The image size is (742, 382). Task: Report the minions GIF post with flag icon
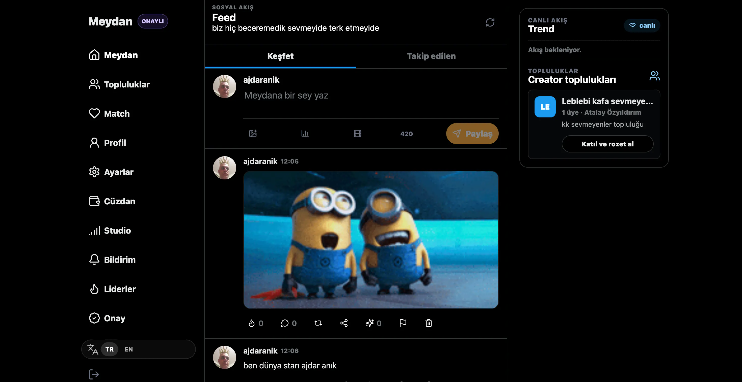click(403, 323)
